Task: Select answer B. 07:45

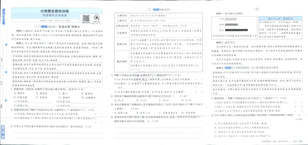Action: coord(141,100)
